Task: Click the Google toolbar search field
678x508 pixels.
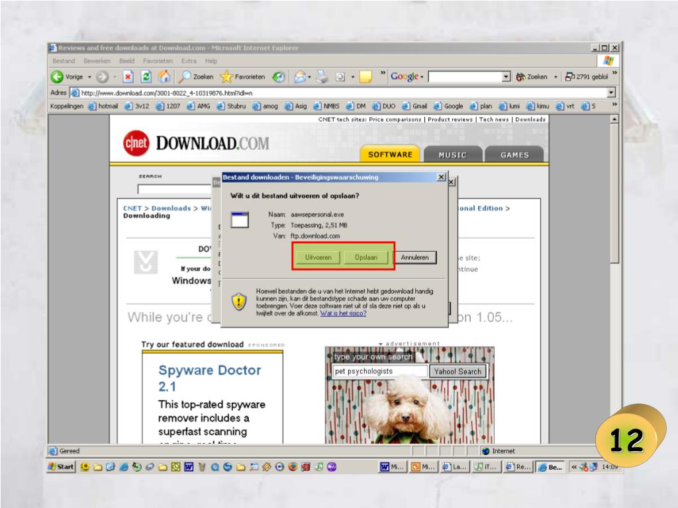Action: tap(465, 77)
